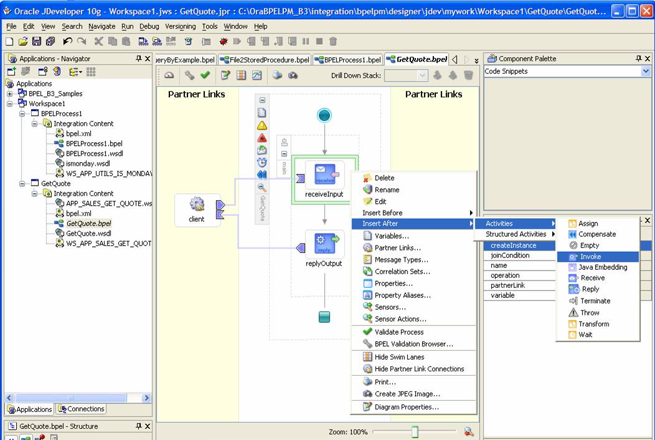Open the Connections navigator tab

(x=81, y=409)
